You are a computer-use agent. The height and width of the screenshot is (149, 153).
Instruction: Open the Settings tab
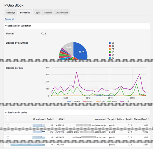pos(11,12)
